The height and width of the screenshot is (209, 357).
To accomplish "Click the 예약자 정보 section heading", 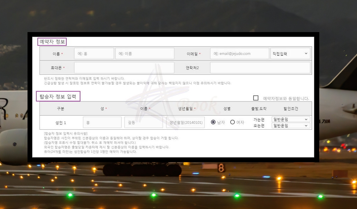I will (52, 42).
